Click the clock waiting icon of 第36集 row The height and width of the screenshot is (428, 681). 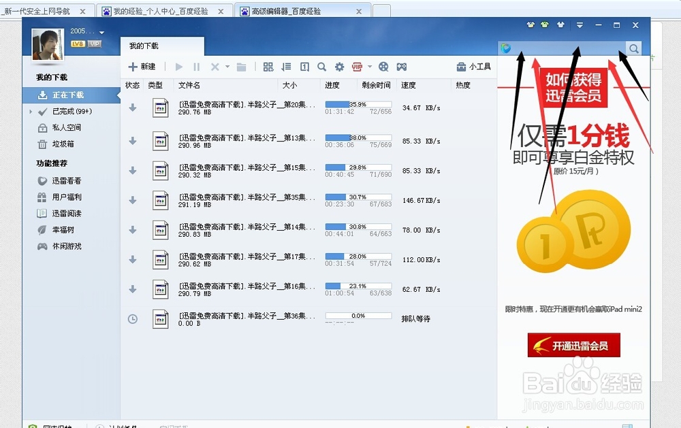(x=133, y=319)
